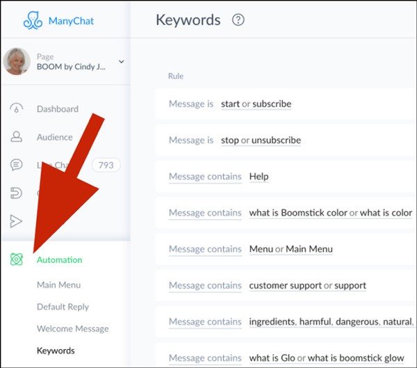Click the paper plane Broadcasting icon
The width and height of the screenshot is (417, 368).
[x=16, y=221]
